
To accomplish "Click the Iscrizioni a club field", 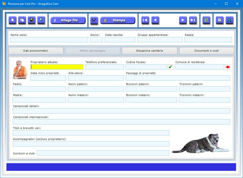I will 103,153.
